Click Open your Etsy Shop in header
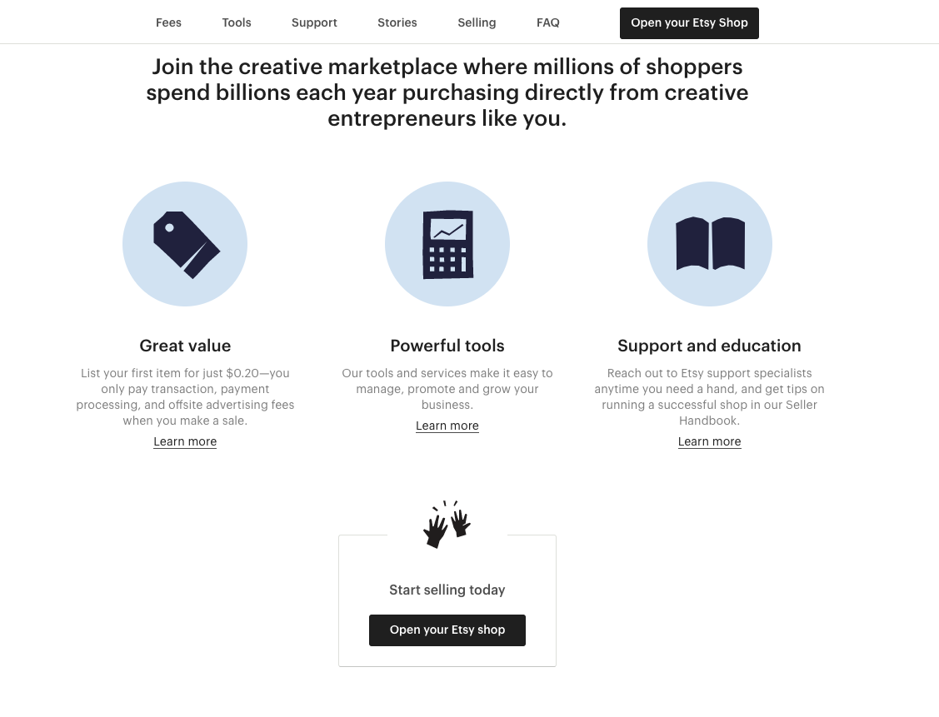This screenshot has height=717, width=939. pyautogui.click(x=689, y=23)
